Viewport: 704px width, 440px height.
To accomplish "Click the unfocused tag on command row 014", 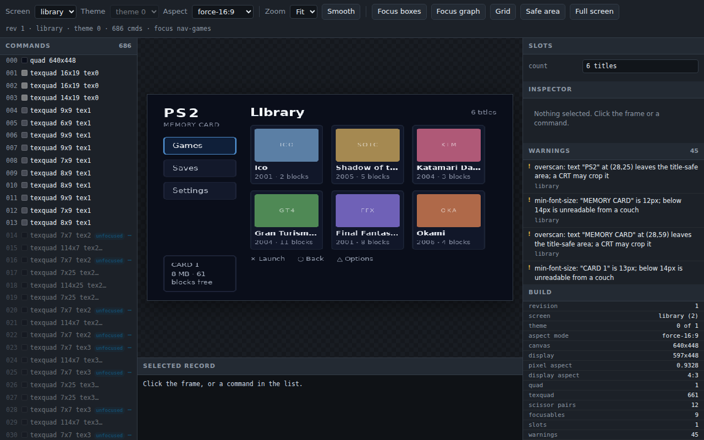I will click(x=109, y=236).
